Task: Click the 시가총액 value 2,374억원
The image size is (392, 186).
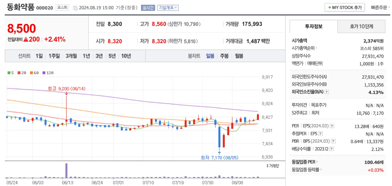Action: click(x=373, y=41)
